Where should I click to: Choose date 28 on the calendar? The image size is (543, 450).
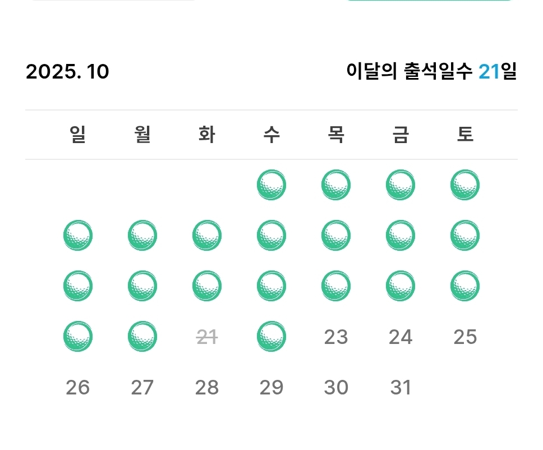207,387
